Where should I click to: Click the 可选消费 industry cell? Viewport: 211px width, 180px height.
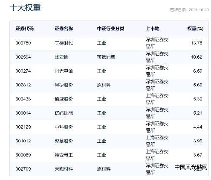point(106,57)
